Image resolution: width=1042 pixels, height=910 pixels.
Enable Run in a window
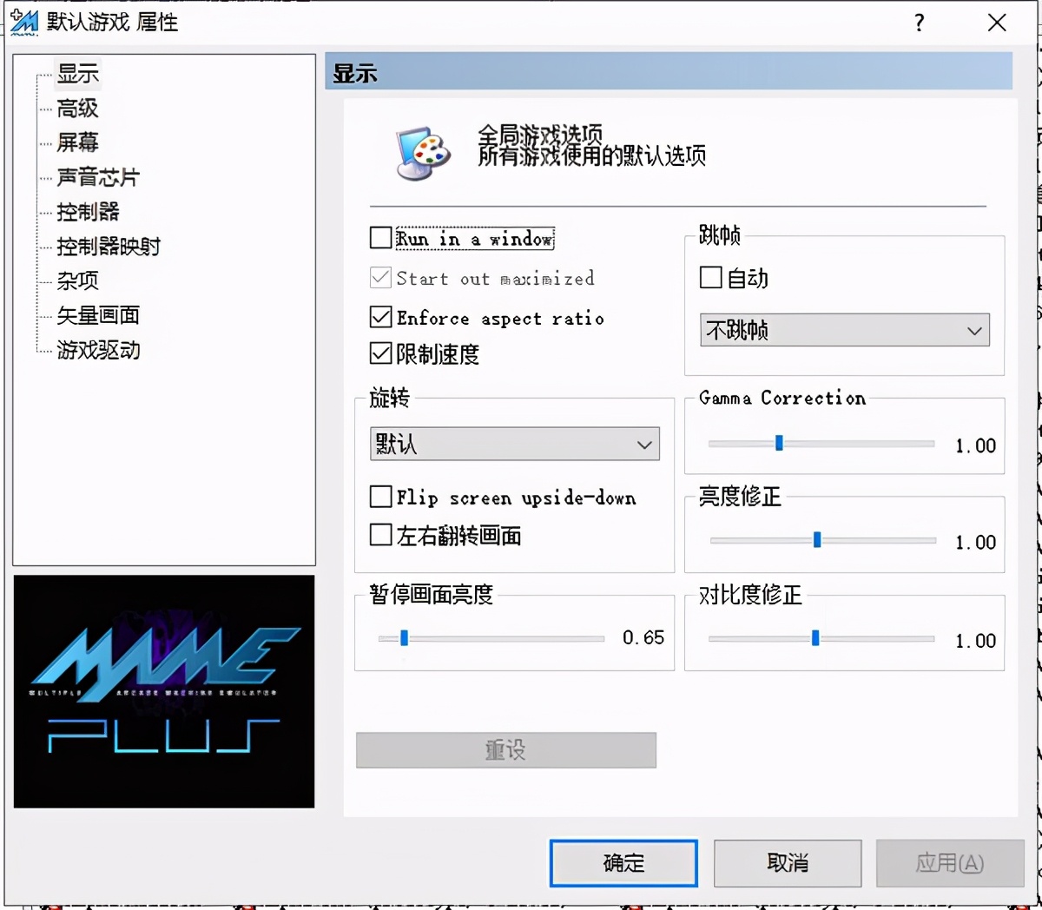pyautogui.click(x=379, y=237)
